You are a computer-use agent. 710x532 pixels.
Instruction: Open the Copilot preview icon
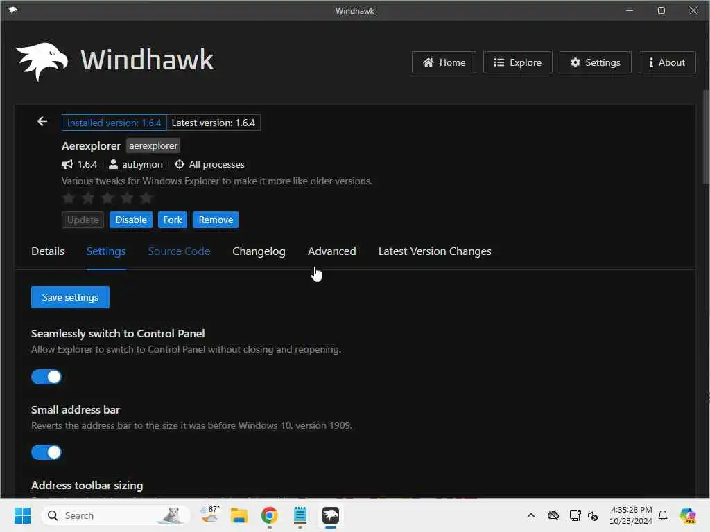pyautogui.click(x=688, y=515)
